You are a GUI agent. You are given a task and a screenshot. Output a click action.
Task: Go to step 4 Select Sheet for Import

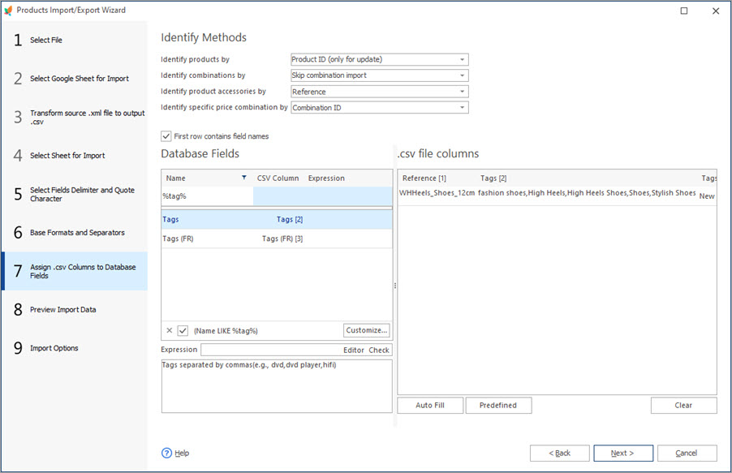[x=75, y=156]
